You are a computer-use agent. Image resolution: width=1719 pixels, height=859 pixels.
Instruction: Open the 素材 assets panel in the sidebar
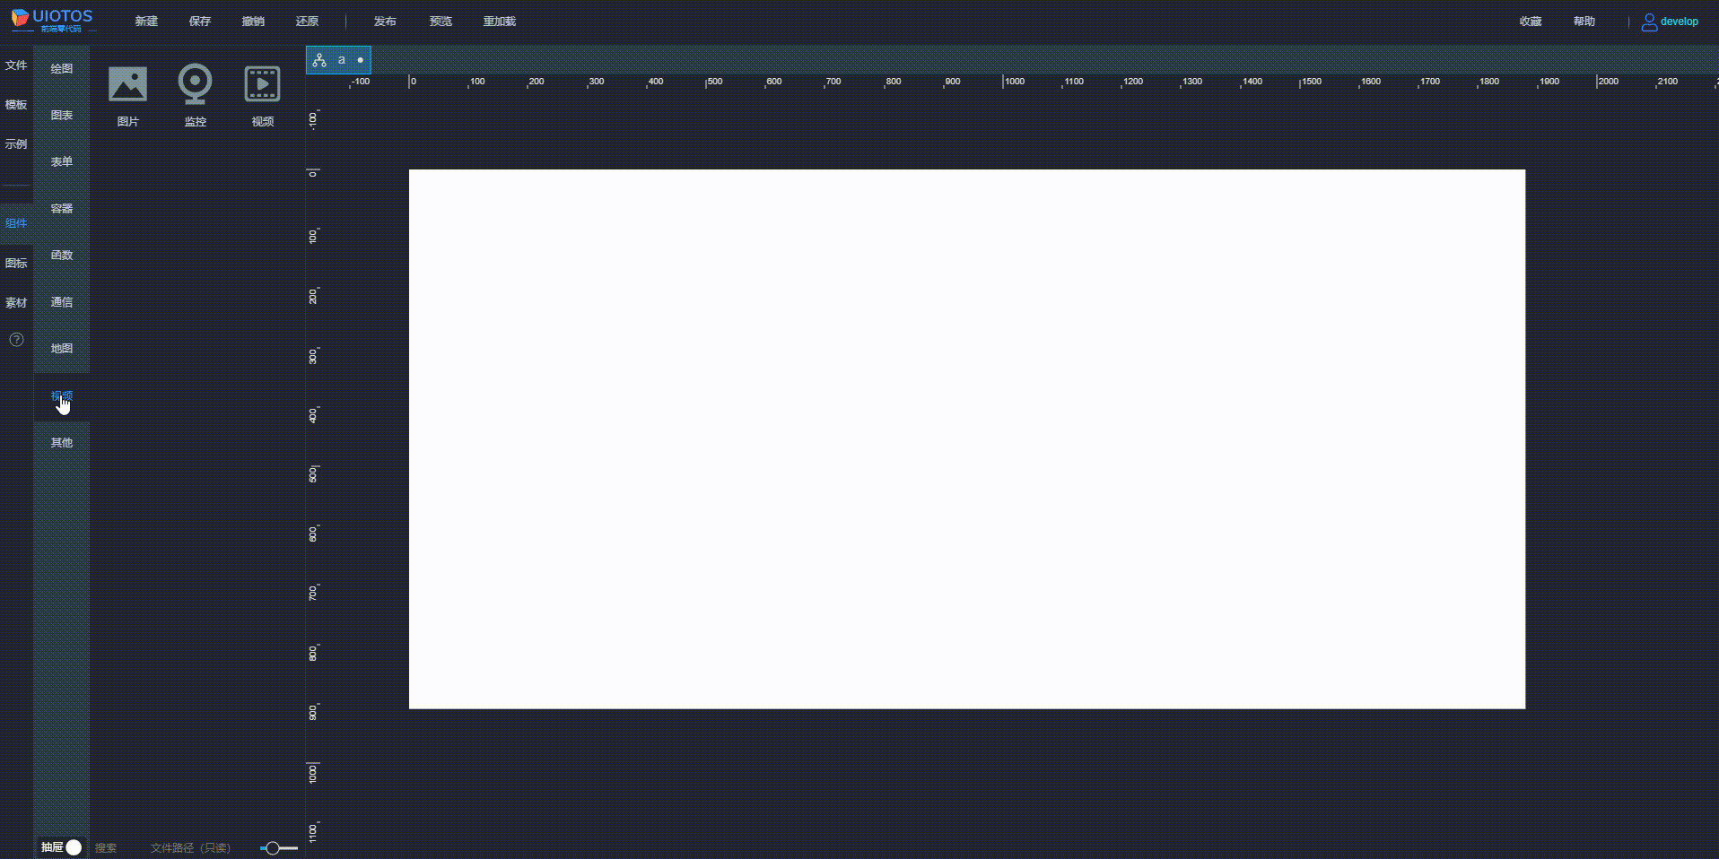(x=15, y=302)
